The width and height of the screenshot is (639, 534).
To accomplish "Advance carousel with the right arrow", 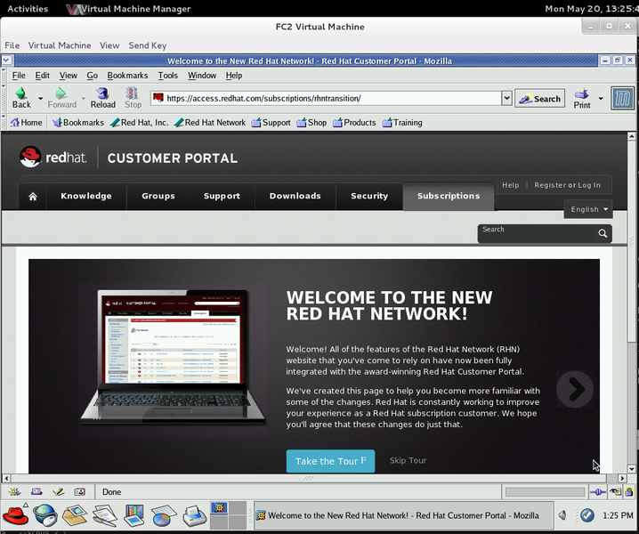I will 575,389.
